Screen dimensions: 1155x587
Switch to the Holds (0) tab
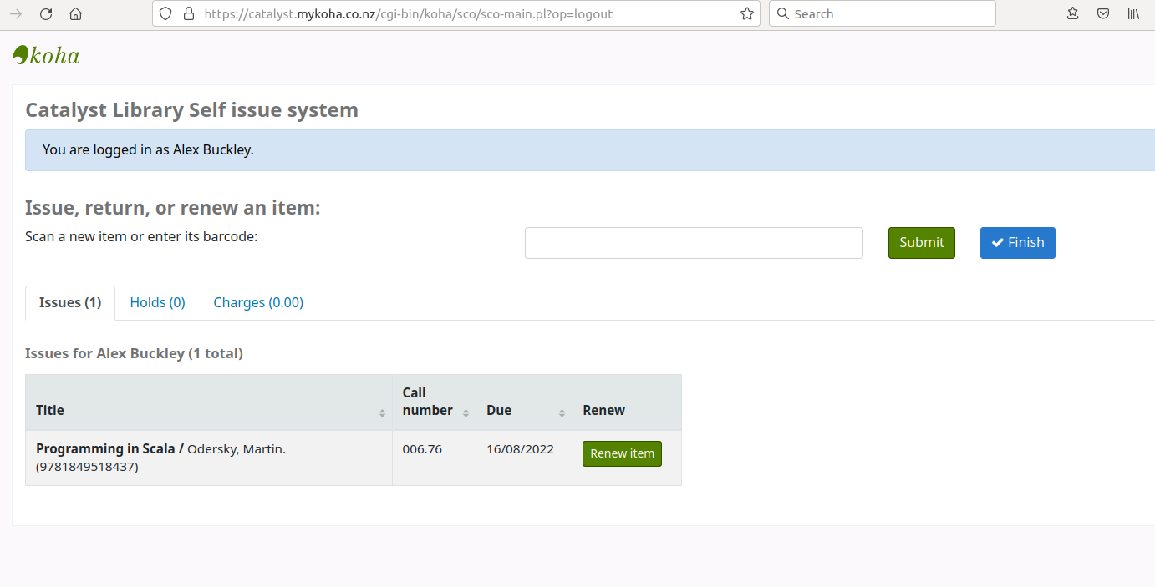(157, 302)
